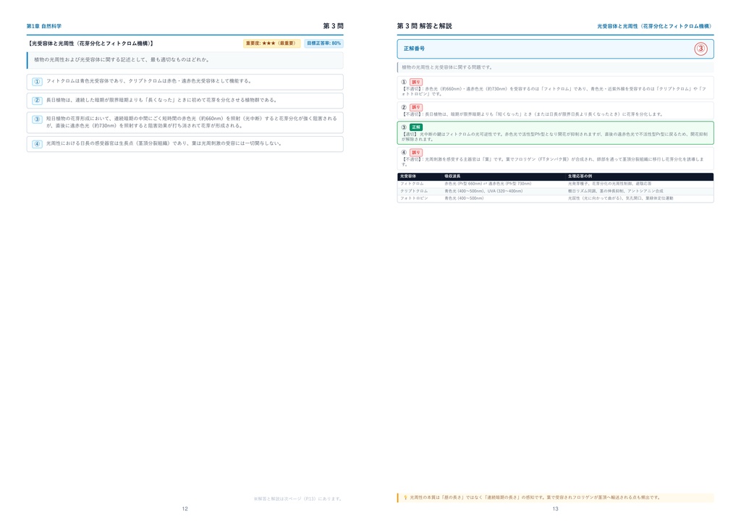Click the line 植物の光周性と光受容体に関する問題です。
The image size is (741, 524).
(x=447, y=67)
